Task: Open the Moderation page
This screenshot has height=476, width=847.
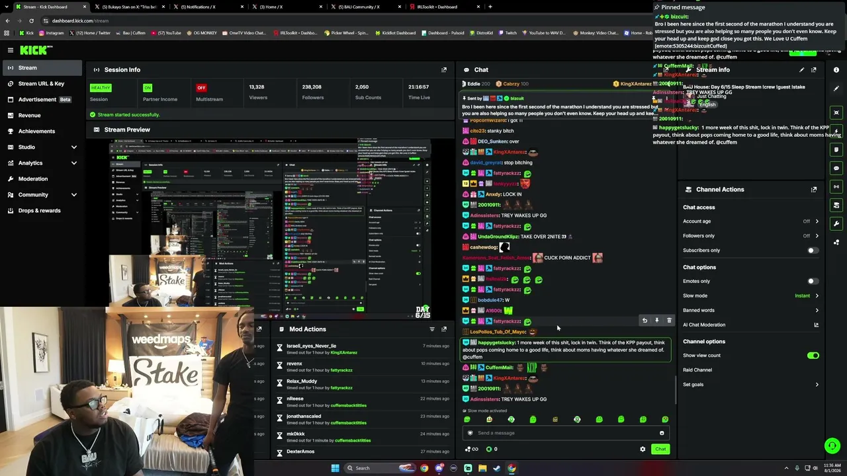Action: [x=42, y=178]
